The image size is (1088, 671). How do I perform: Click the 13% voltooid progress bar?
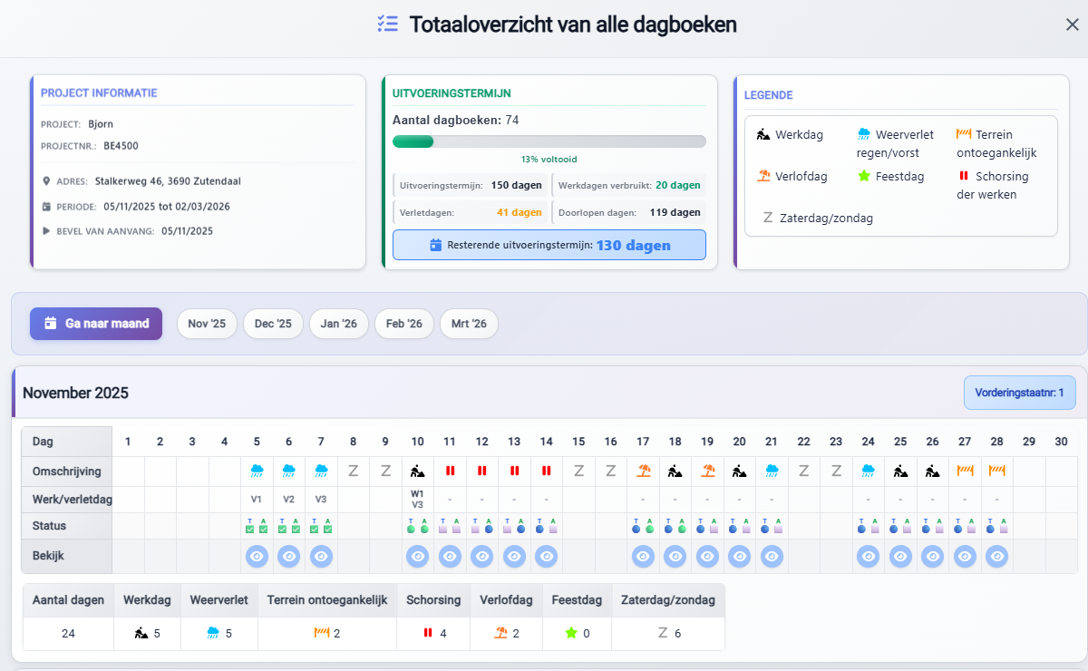[549, 141]
